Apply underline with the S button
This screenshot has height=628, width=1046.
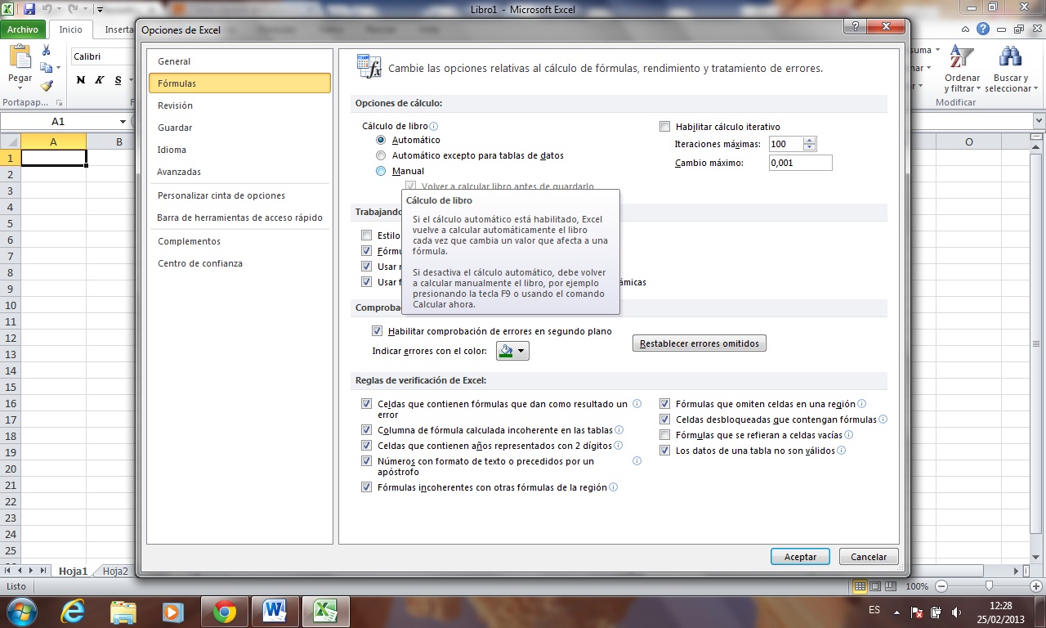click(118, 80)
